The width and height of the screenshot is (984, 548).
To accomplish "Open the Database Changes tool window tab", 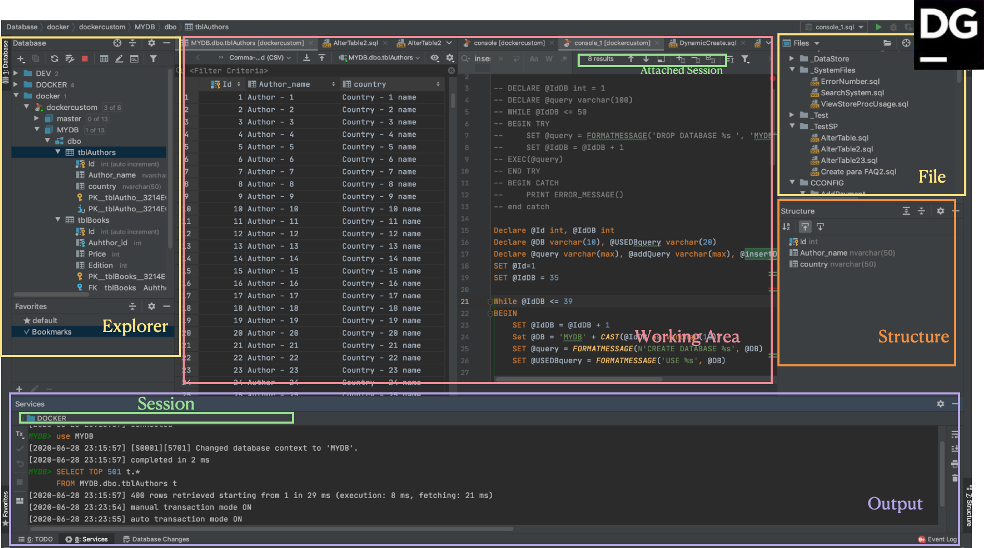I will pos(156,539).
